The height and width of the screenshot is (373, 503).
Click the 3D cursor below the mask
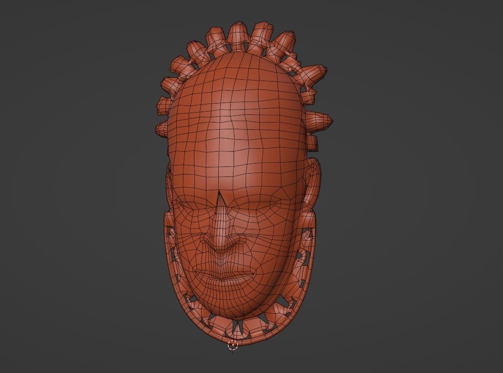pyautogui.click(x=233, y=345)
